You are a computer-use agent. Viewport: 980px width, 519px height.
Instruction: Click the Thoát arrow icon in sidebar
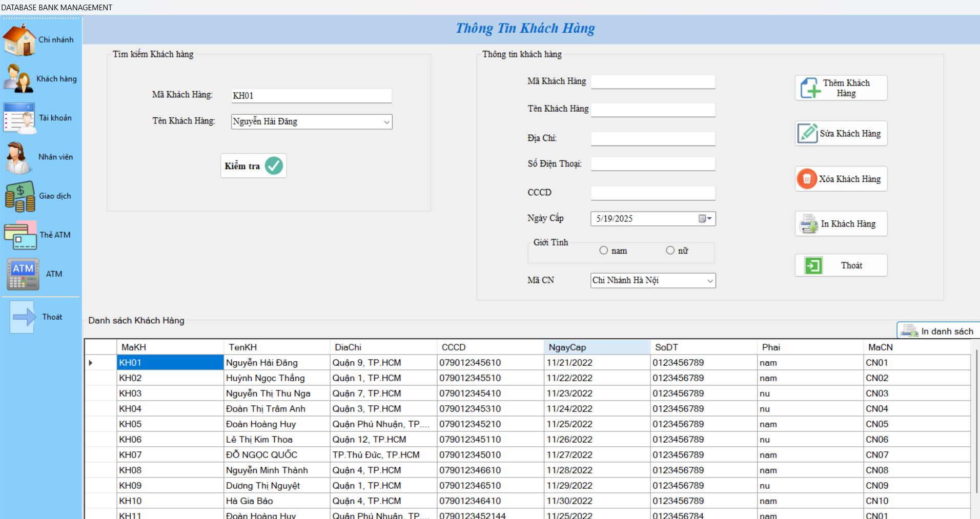(23, 317)
